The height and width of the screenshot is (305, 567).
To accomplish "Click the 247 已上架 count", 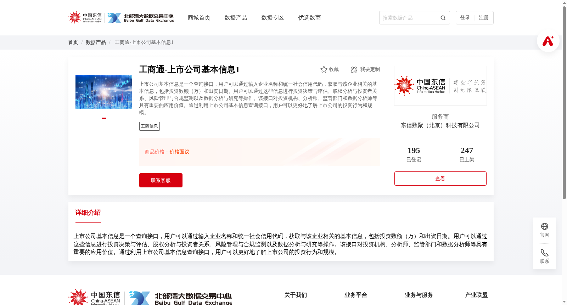I will coord(467,154).
